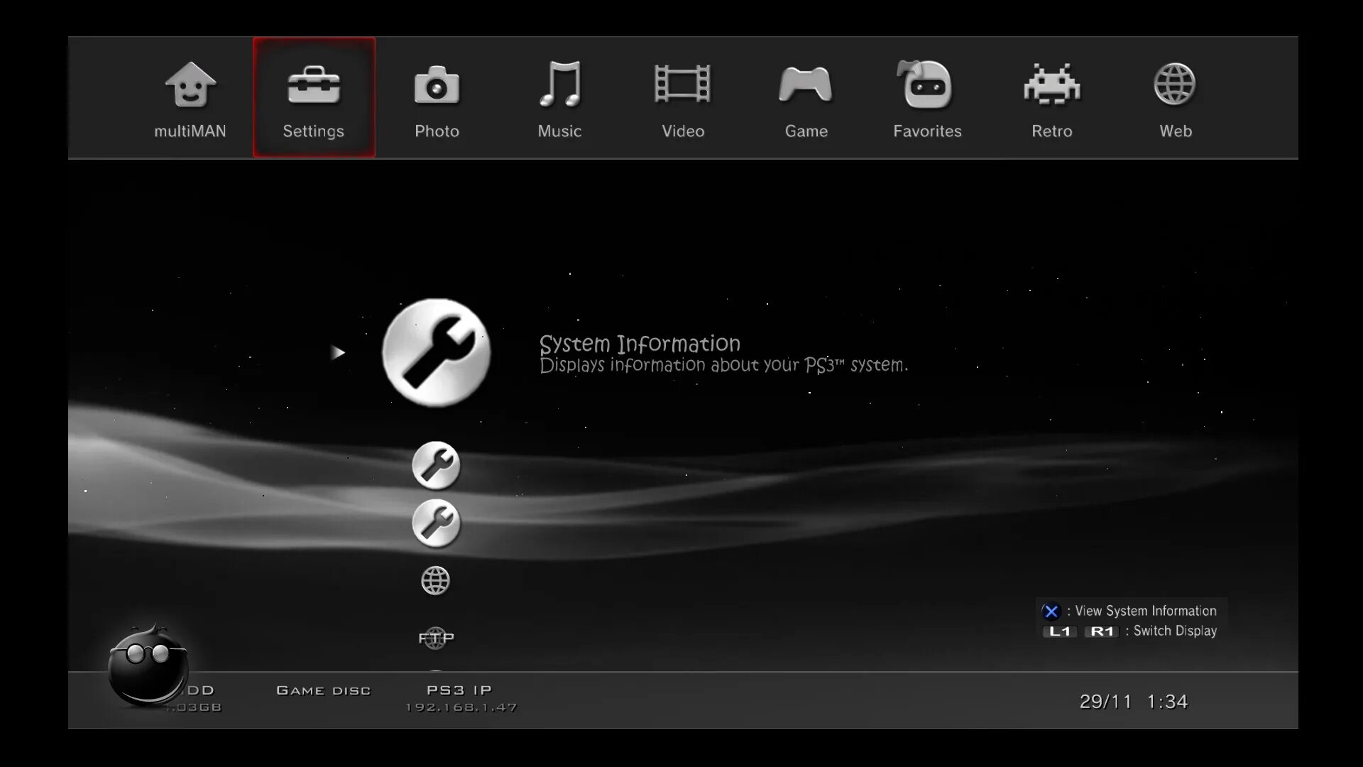Select the FTP settings item

point(436,638)
